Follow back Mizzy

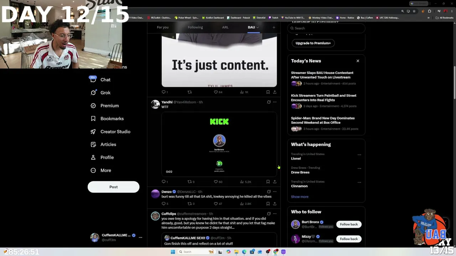click(349, 239)
